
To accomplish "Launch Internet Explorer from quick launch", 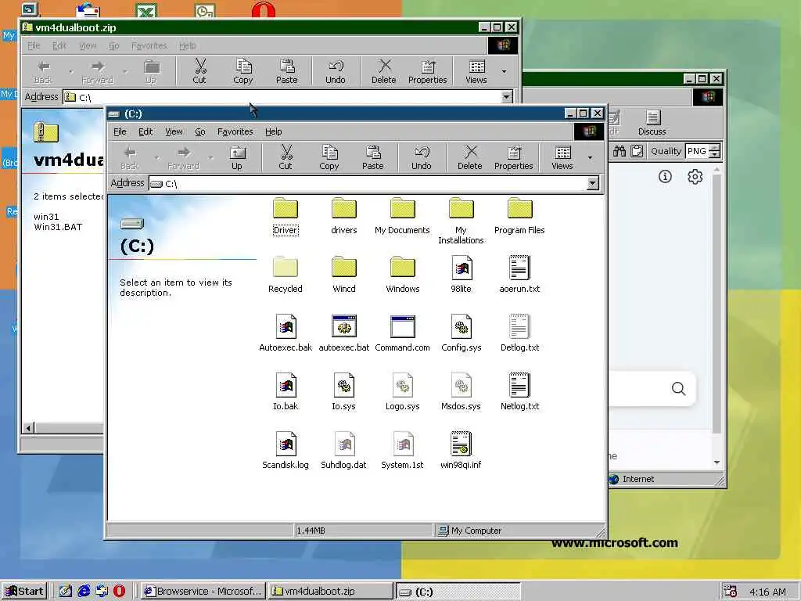I will coord(84,592).
